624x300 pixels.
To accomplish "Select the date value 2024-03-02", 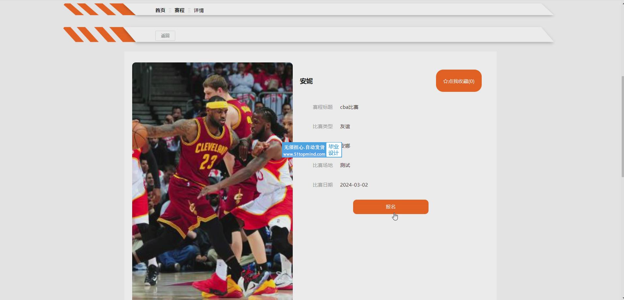I will [x=354, y=185].
